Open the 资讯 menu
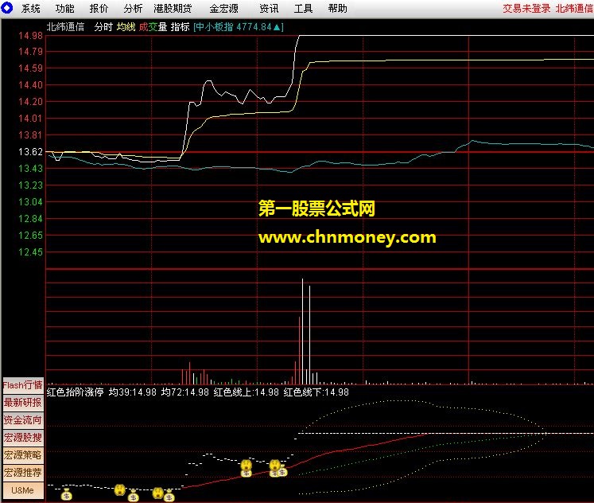This screenshot has width=594, height=503. (x=269, y=8)
